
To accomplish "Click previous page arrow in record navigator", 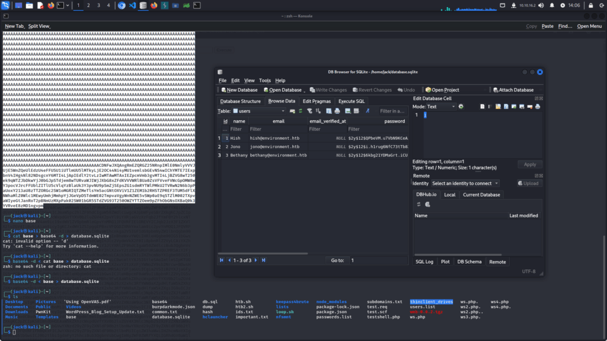I will coord(229,260).
